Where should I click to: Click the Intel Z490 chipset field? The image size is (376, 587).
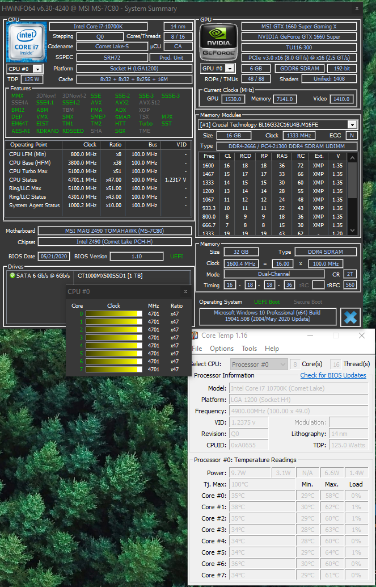pos(115,242)
